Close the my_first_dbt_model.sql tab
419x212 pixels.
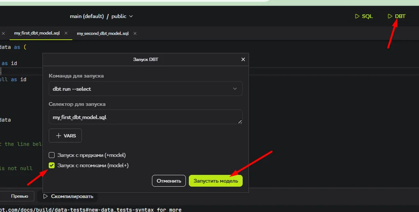click(x=66, y=33)
